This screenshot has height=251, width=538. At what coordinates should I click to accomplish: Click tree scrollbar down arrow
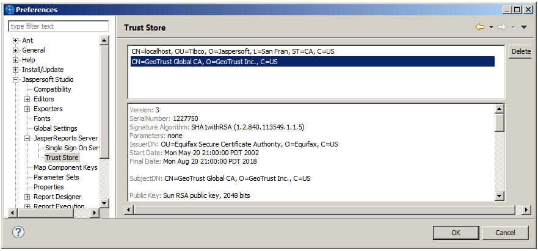(104, 203)
